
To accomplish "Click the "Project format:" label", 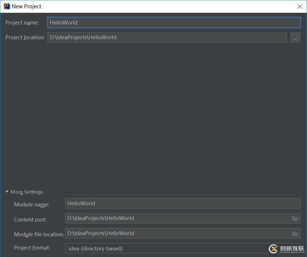I will [x=32, y=248].
